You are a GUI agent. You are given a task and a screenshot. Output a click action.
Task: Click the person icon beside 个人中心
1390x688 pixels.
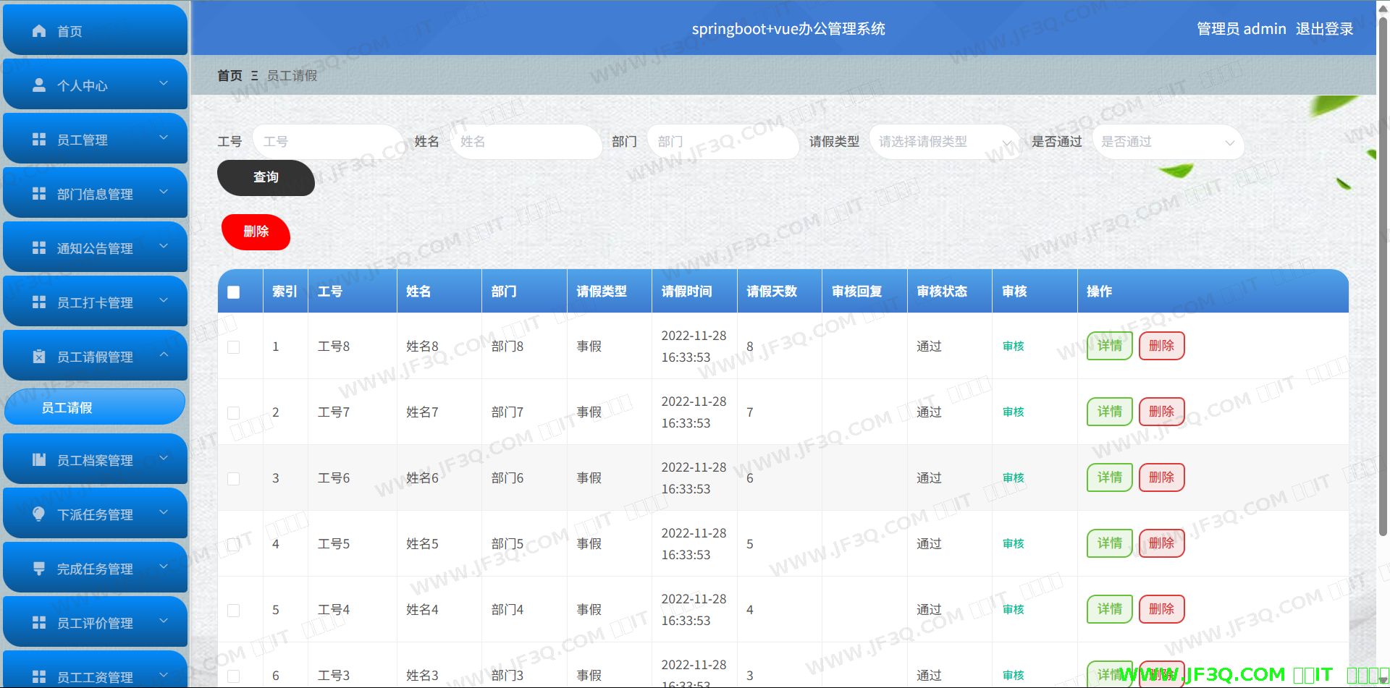(39, 85)
